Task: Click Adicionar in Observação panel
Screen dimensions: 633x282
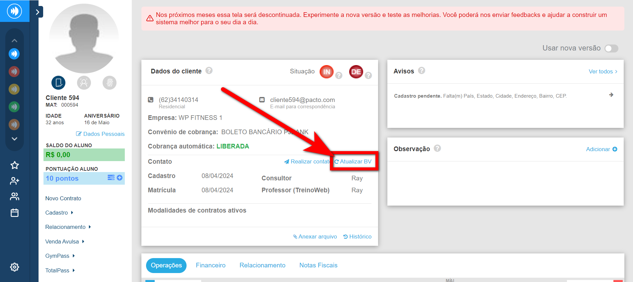Action: [601, 149]
